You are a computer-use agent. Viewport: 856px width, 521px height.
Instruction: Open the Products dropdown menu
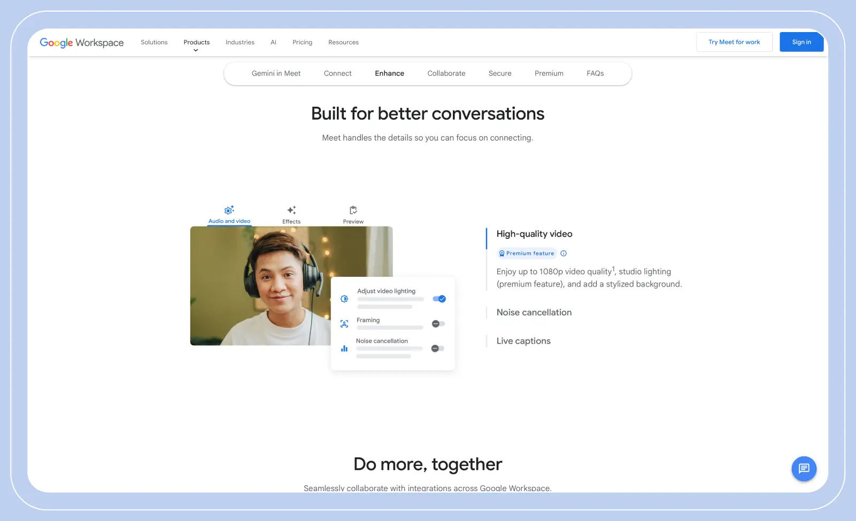coord(196,42)
